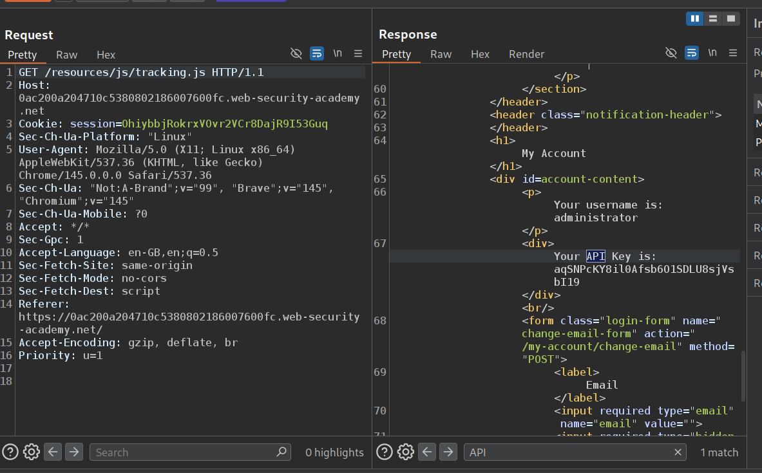Screen dimensions: 762x473
Task: Switch Request view to Raw tab
Action: pos(66,55)
